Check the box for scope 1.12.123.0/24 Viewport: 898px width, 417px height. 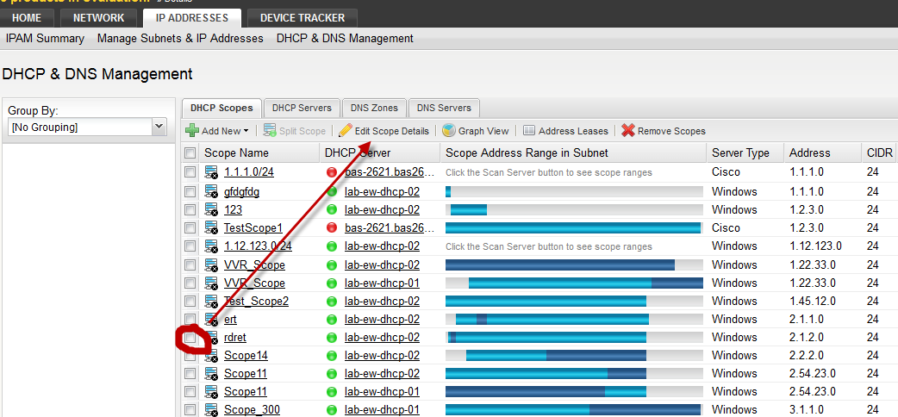(x=190, y=246)
